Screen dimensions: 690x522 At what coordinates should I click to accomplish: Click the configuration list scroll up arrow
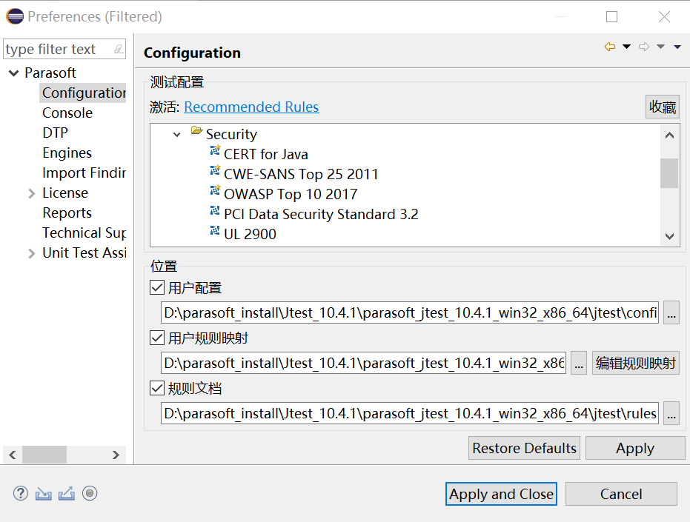click(669, 135)
